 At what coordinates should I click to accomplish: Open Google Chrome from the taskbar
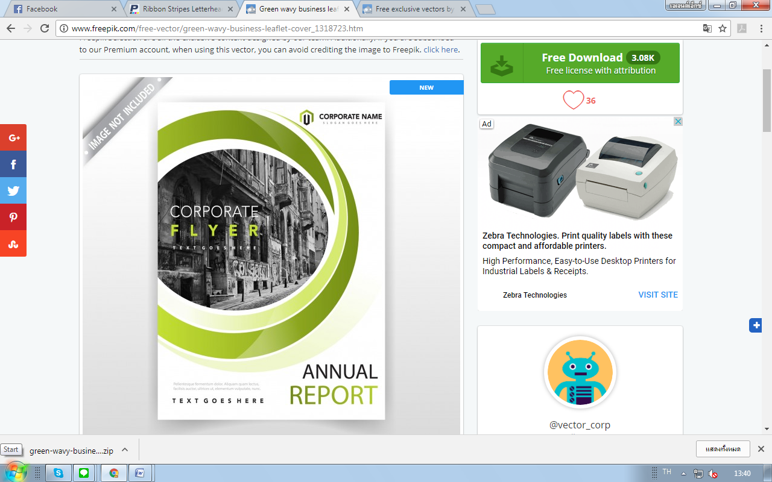114,473
